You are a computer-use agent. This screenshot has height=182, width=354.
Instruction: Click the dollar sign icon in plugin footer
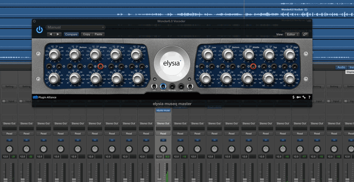(293, 97)
